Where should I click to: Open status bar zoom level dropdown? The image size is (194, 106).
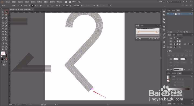tap(16, 105)
